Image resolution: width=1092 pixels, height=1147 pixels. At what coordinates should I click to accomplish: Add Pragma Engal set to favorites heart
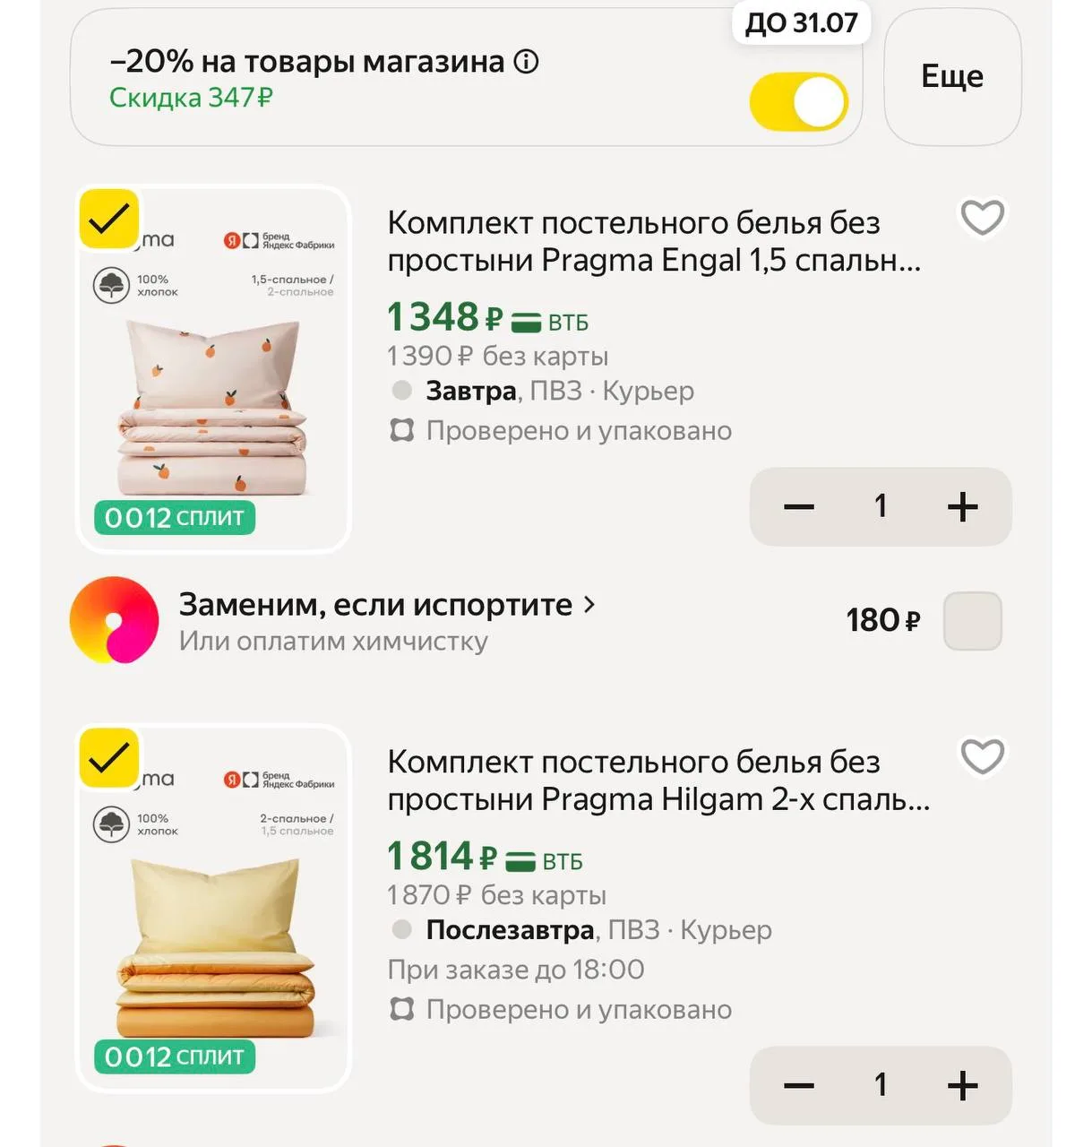[982, 218]
